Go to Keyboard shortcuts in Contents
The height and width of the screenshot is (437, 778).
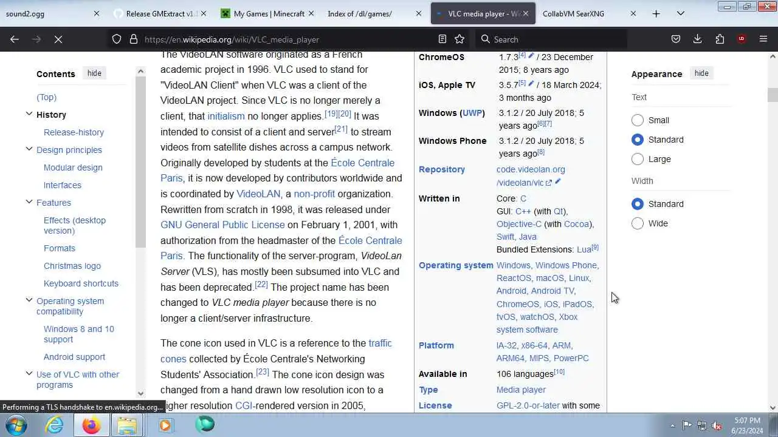81,283
